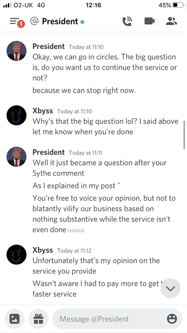Viewport: 187px width, 333px height.
Task: Show the members list icon
Action: (171, 21)
